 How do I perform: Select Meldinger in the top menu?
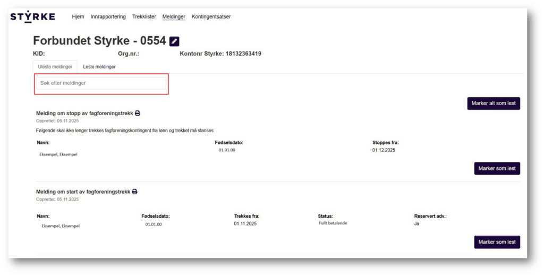point(174,16)
